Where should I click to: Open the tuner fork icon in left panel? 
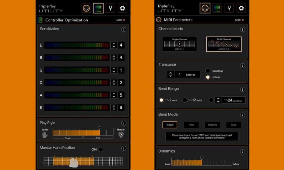110,8
